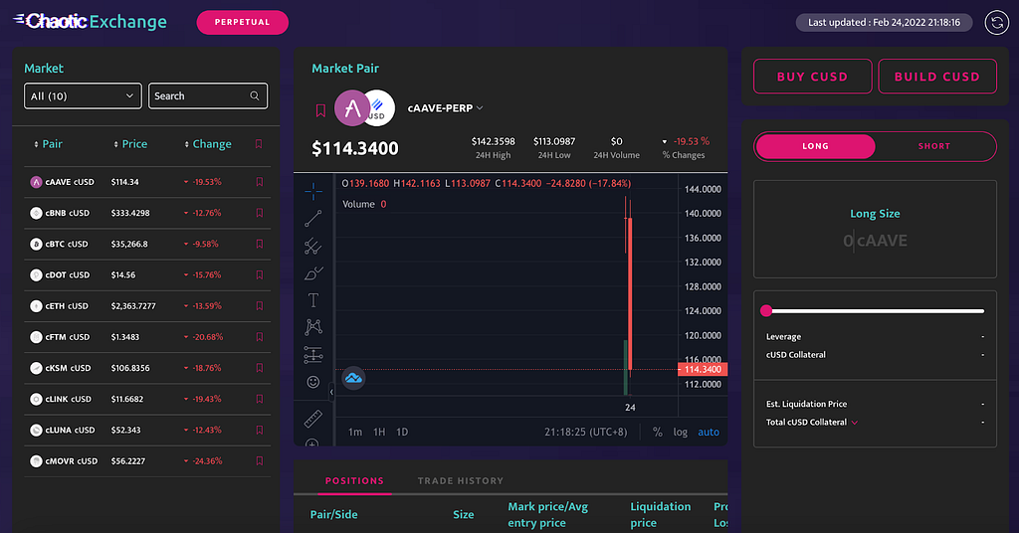This screenshot has width=1019, height=533.
Task: Set chart interval to 1D
Action: click(402, 433)
